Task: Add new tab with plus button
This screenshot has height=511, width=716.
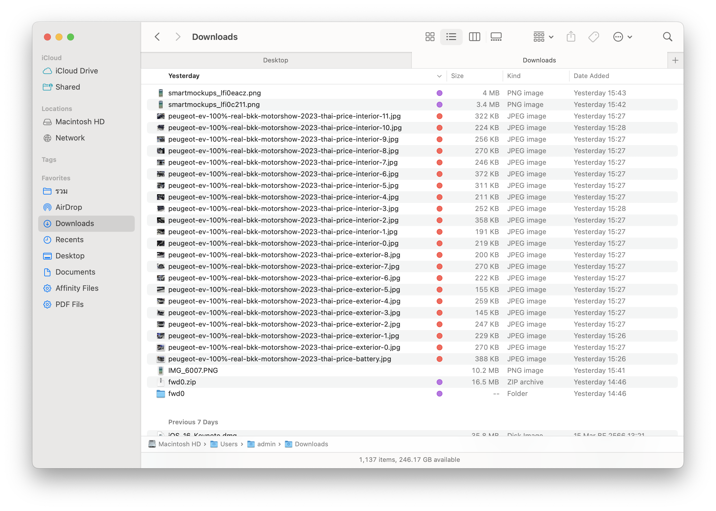Action: point(675,60)
